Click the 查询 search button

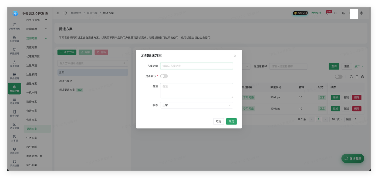point(334,66)
